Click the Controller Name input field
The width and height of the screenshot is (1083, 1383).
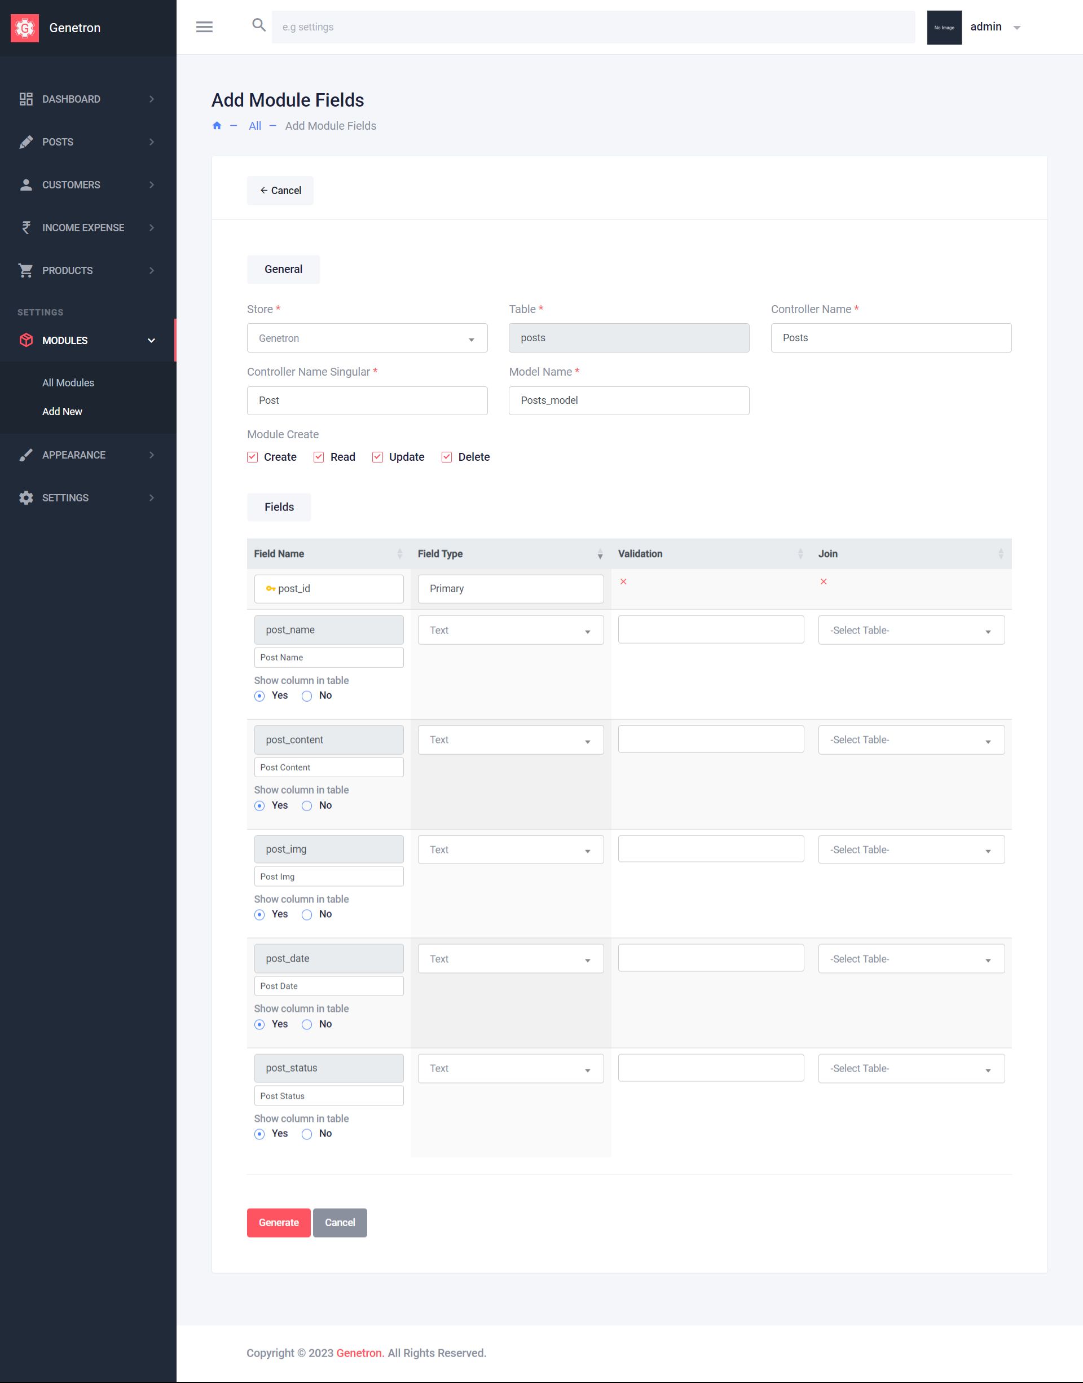(890, 338)
